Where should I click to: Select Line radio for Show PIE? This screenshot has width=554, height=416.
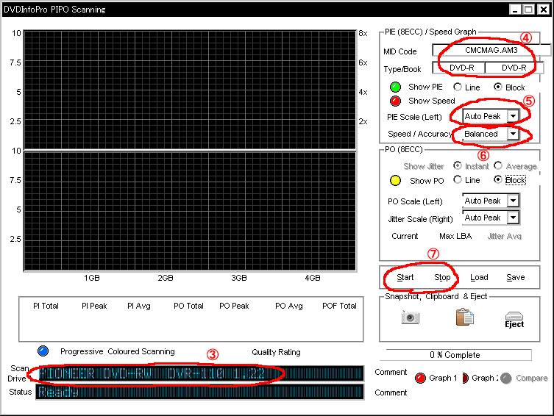click(x=458, y=87)
